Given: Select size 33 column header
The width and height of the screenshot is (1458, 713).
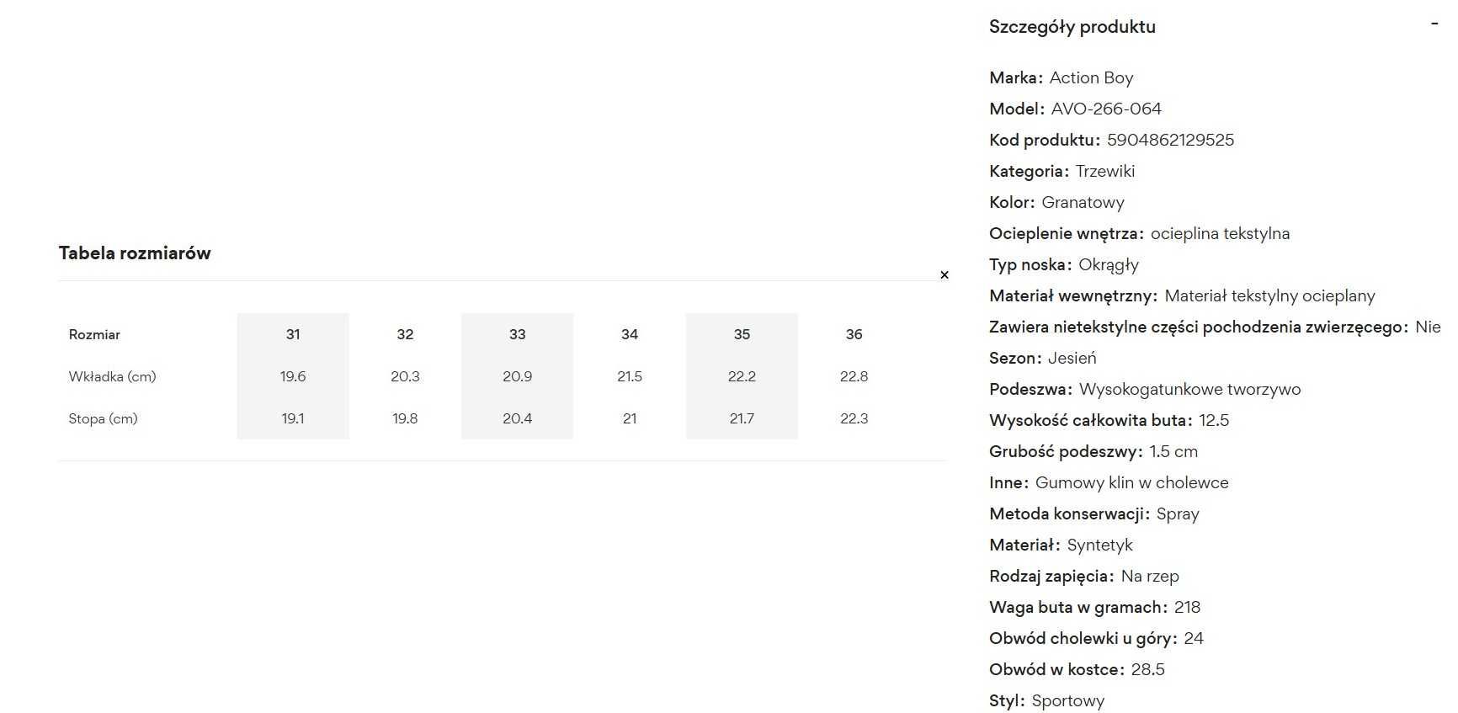Looking at the screenshot, I should click(517, 334).
